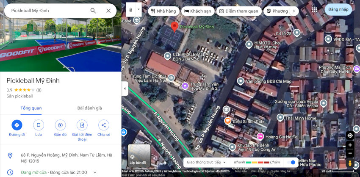Image resolution: width=360 pixels, height=177 pixels.
Task: Send to phone via Gửi tới điện thoại
Action: pyautogui.click(x=82, y=125)
